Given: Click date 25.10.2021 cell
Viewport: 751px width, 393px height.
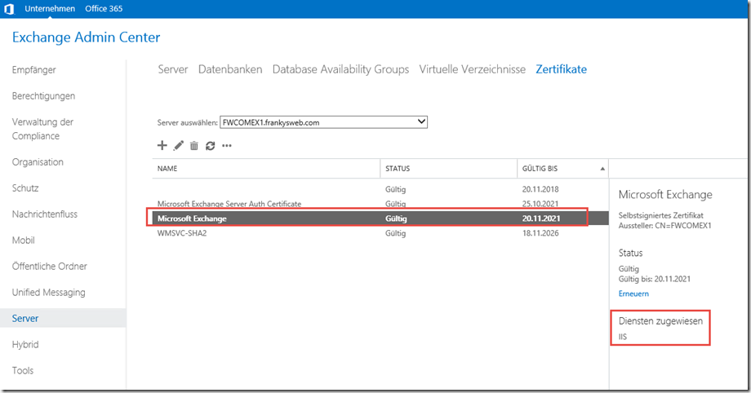Looking at the screenshot, I should [540, 204].
